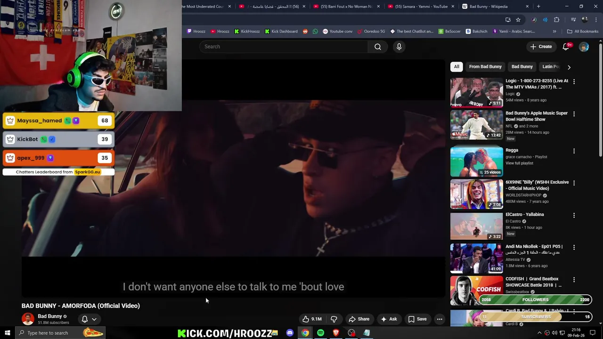Like the AMORFODA video

click(312, 319)
